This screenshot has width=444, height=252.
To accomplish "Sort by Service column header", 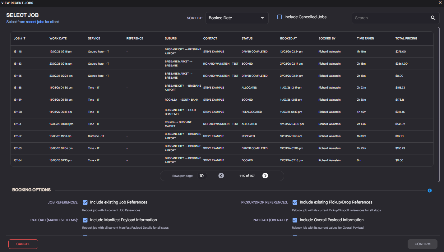I will 94,39.
